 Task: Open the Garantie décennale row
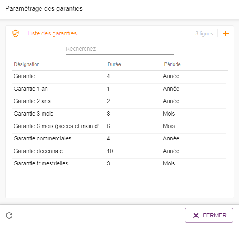(118, 151)
